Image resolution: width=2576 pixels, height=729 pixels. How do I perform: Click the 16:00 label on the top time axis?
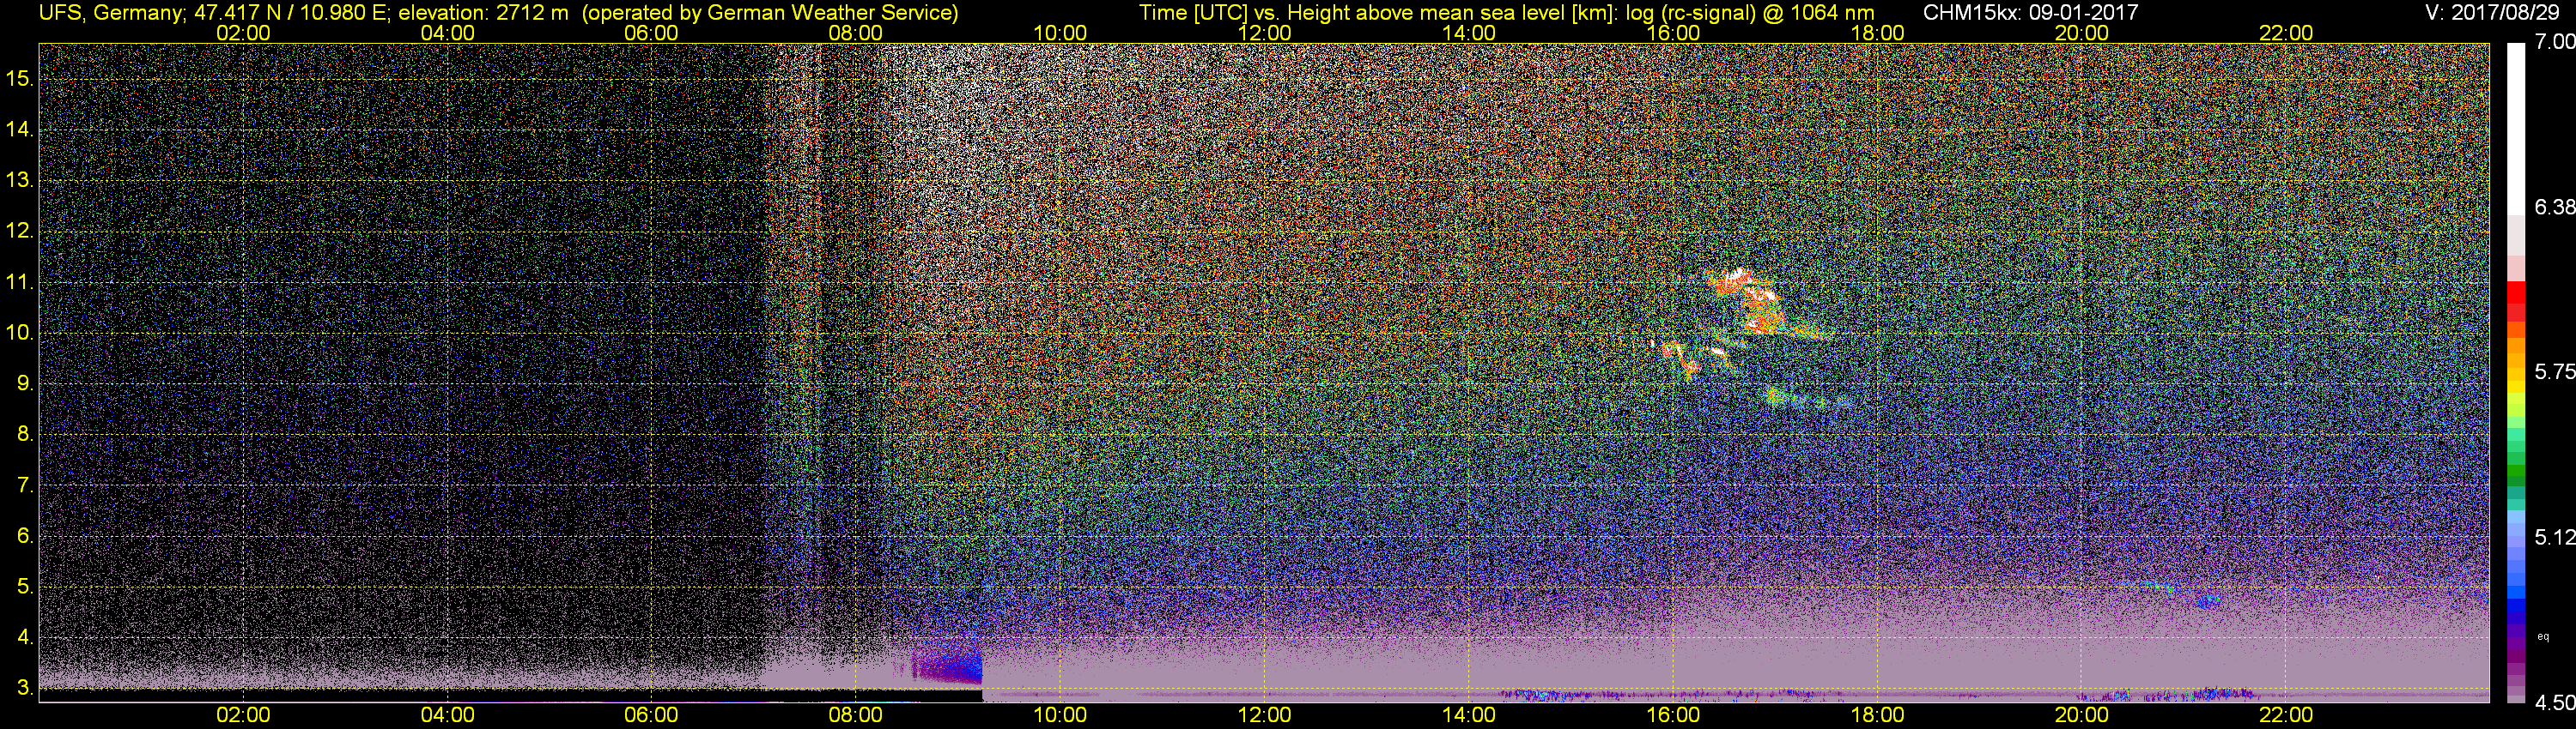(x=1673, y=33)
